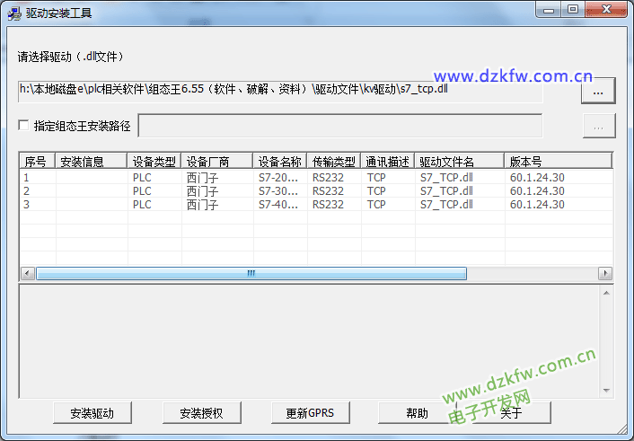Maximize the driver install tool window

click(573, 9)
